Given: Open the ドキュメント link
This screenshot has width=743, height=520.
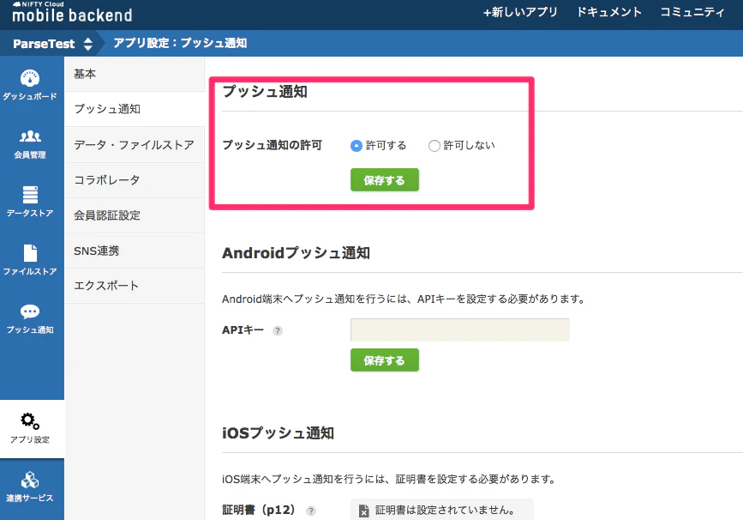Looking at the screenshot, I should 609,12.
